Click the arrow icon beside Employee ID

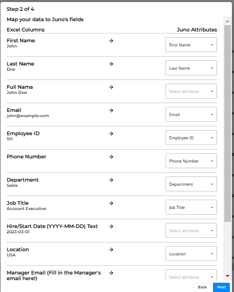click(x=111, y=134)
